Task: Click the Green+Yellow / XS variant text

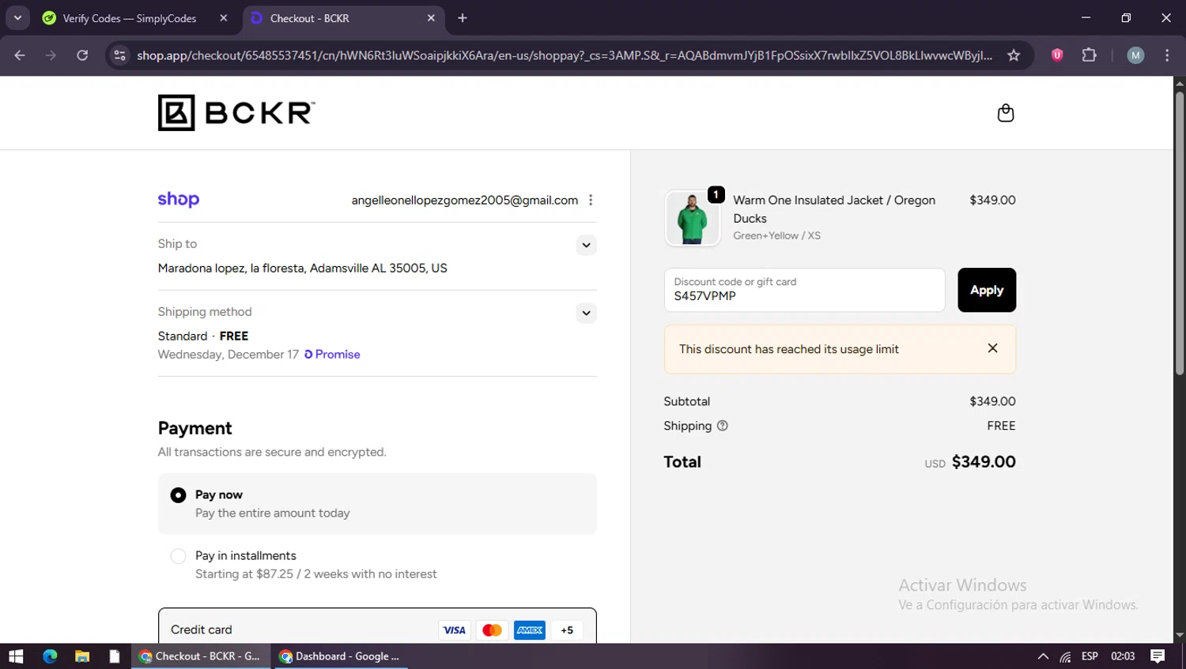Action: [776, 235]
